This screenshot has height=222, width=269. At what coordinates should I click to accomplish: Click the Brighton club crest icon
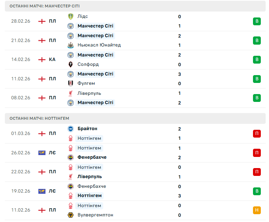click(x=70, y=129)
